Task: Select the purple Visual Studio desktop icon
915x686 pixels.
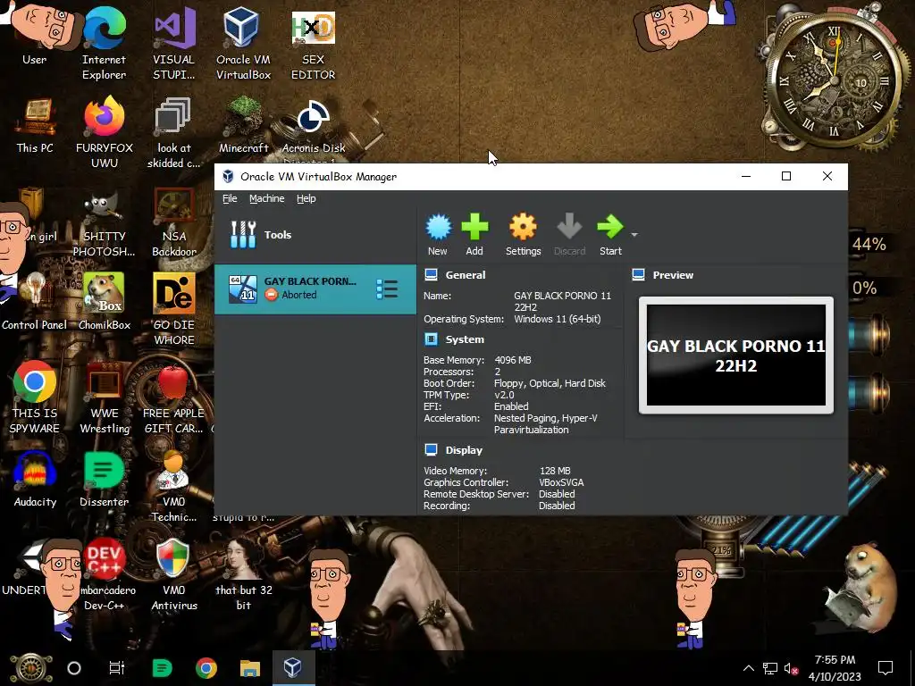Action: tap(174, 42)
